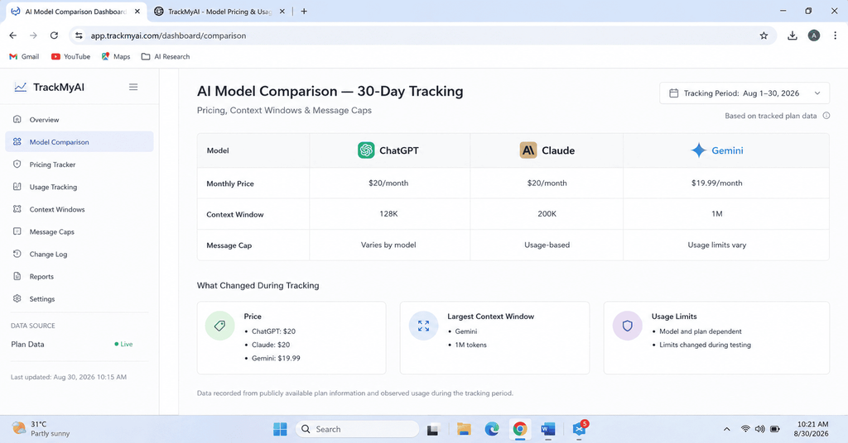The width and height of the screenshot is (848, 443).
Task: Click the Overview home icon
Action: [x=17, y=119]
